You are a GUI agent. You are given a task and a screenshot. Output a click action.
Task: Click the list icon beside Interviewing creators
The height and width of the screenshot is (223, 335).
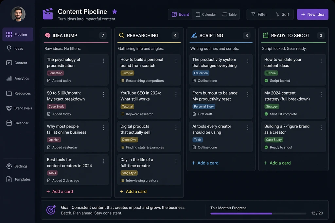pyautogui.click(x=122, y=180)
